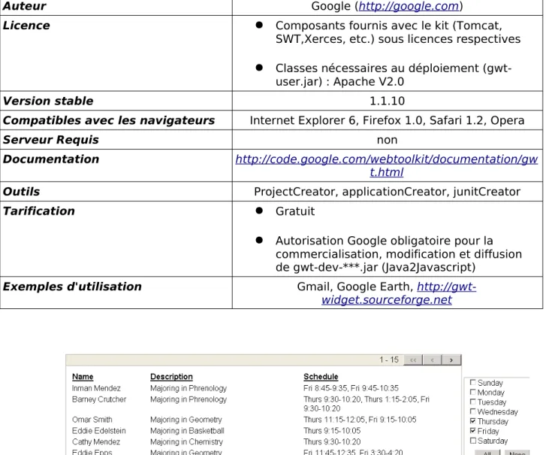Open the gwt-widget.sourceforge.net link
Screen dimensions: 546x455
pos(399,293)
